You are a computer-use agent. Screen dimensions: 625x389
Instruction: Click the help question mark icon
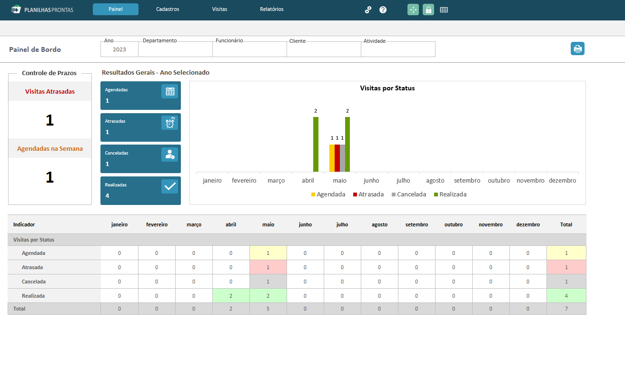point(383,10)
